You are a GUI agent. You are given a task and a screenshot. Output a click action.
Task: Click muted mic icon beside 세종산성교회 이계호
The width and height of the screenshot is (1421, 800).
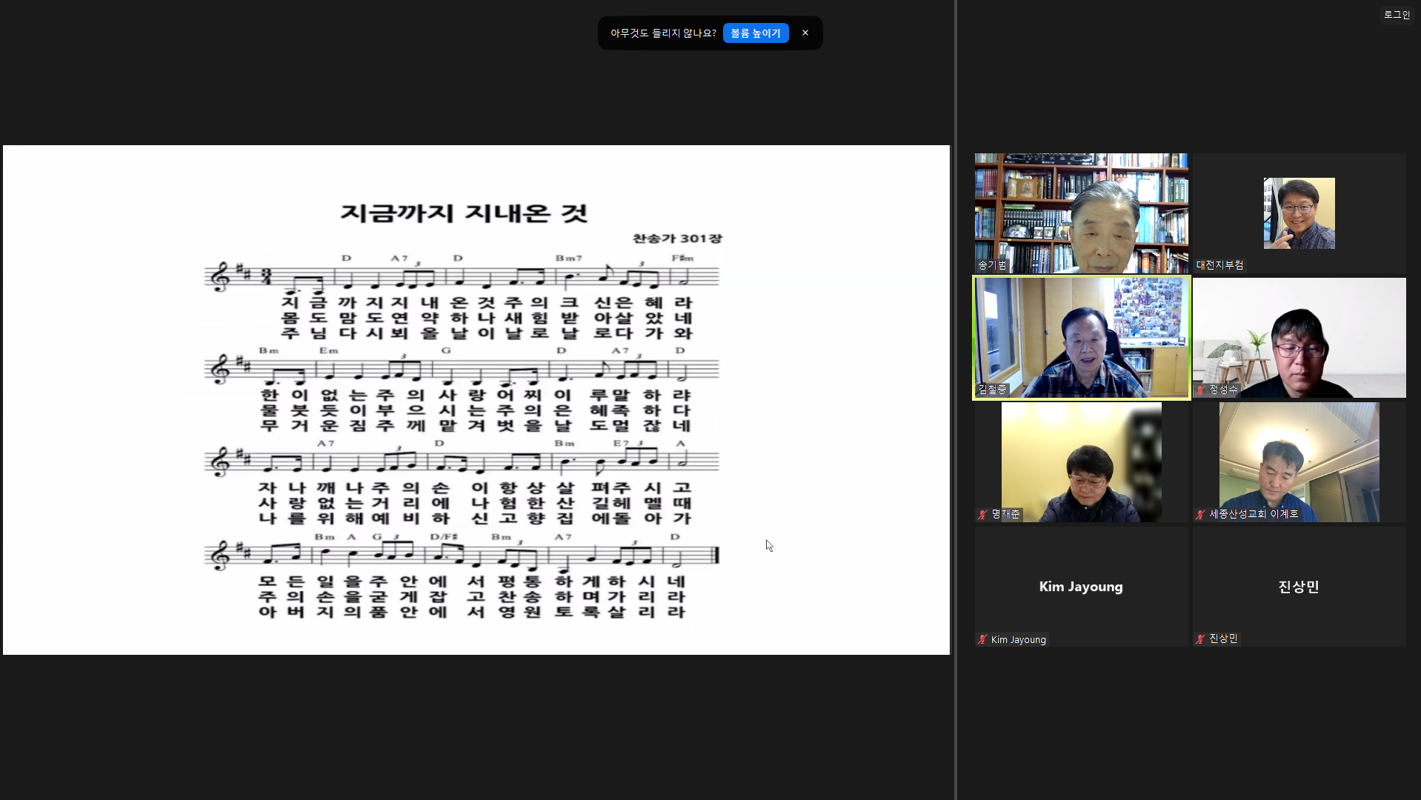[x=1200, y=514]
